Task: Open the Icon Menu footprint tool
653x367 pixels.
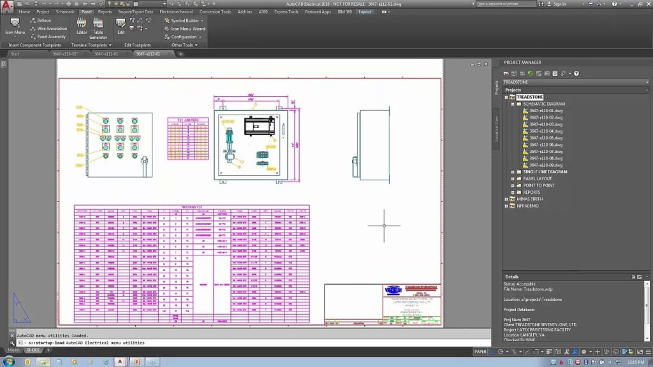Action: pyautogui.click(x=15, y=26)
